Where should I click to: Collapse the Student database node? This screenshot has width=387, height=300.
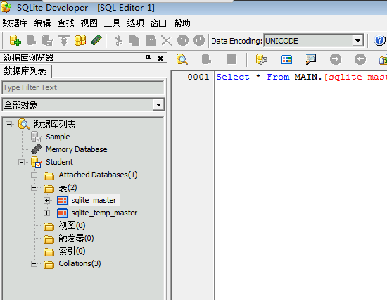[x=22, y=162]
